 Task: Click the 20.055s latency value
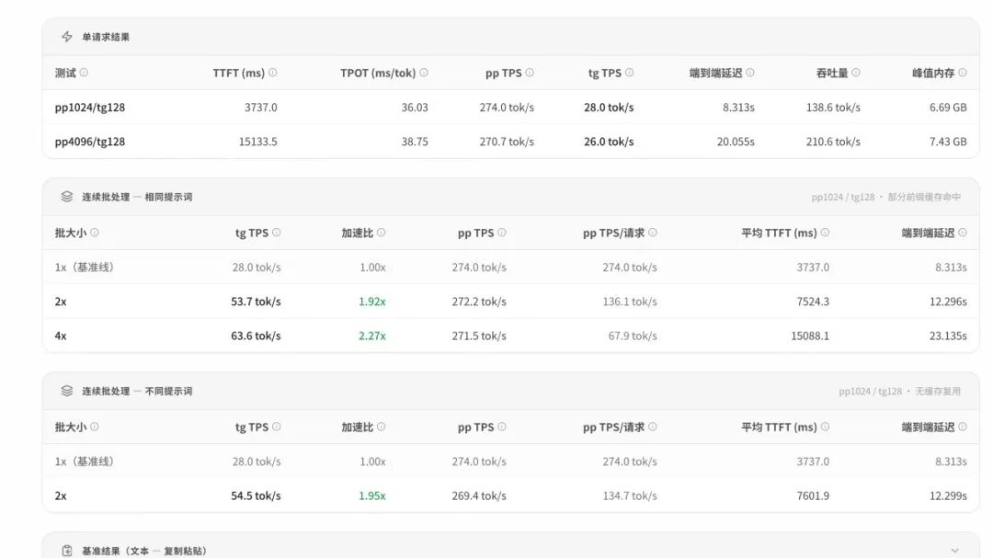736,142
